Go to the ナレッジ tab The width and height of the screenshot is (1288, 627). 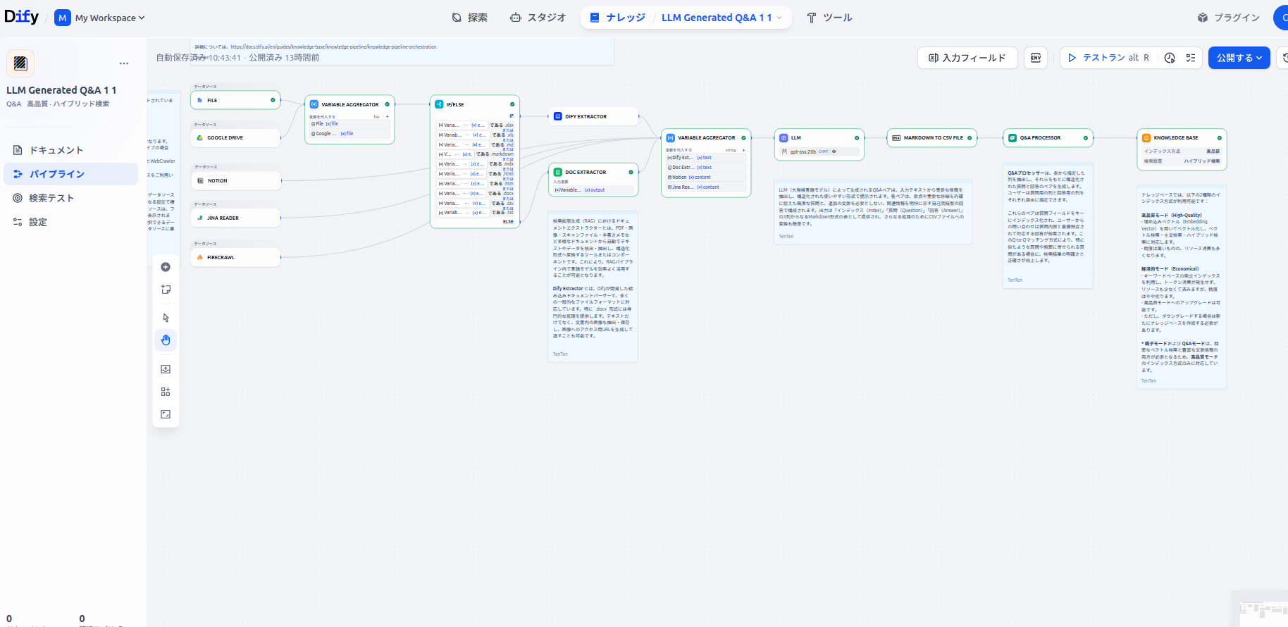point(618,18)
